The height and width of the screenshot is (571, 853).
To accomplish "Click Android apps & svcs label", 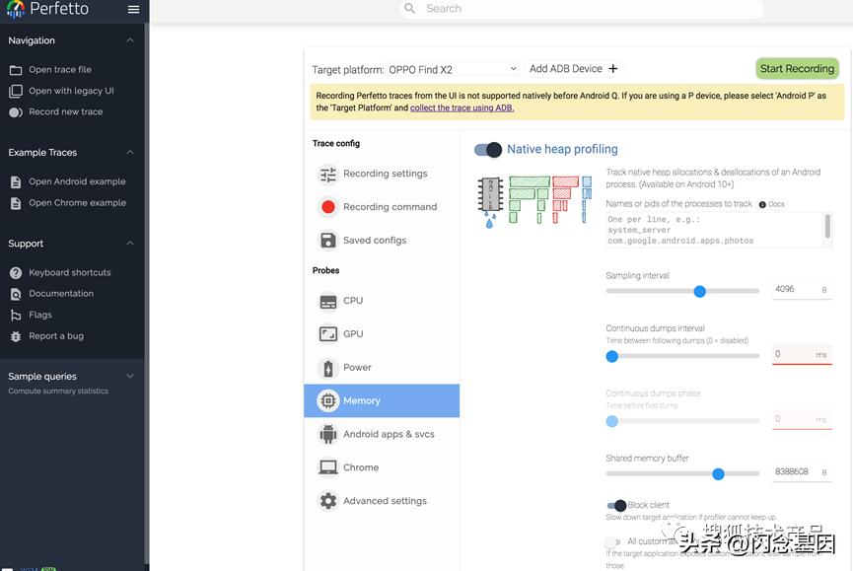I will coord(389,435).
